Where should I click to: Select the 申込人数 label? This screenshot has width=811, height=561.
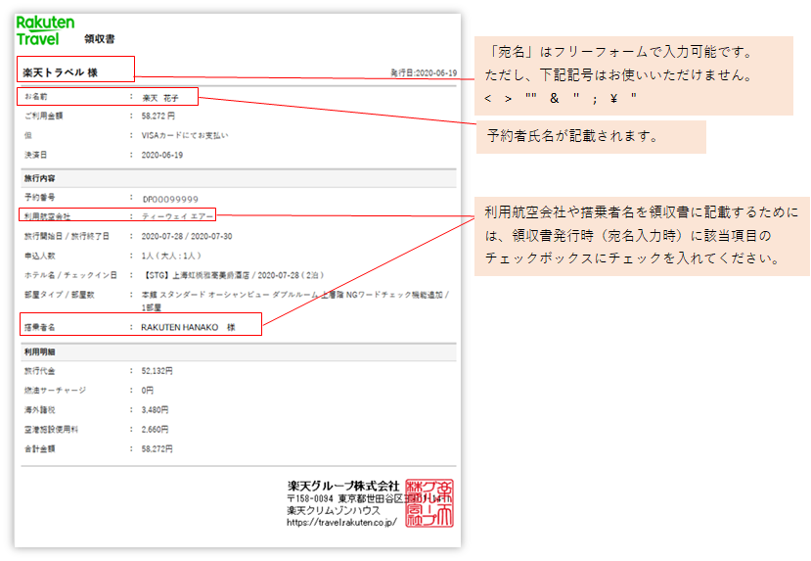[x=40, y=256]
